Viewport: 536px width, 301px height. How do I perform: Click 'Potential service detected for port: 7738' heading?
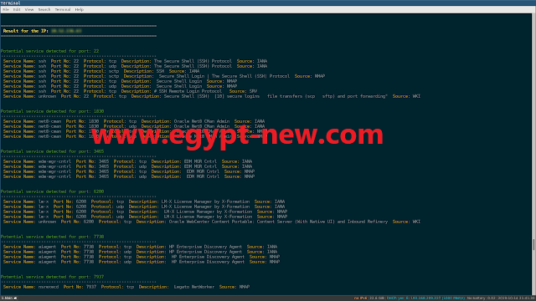pos(52,237)
